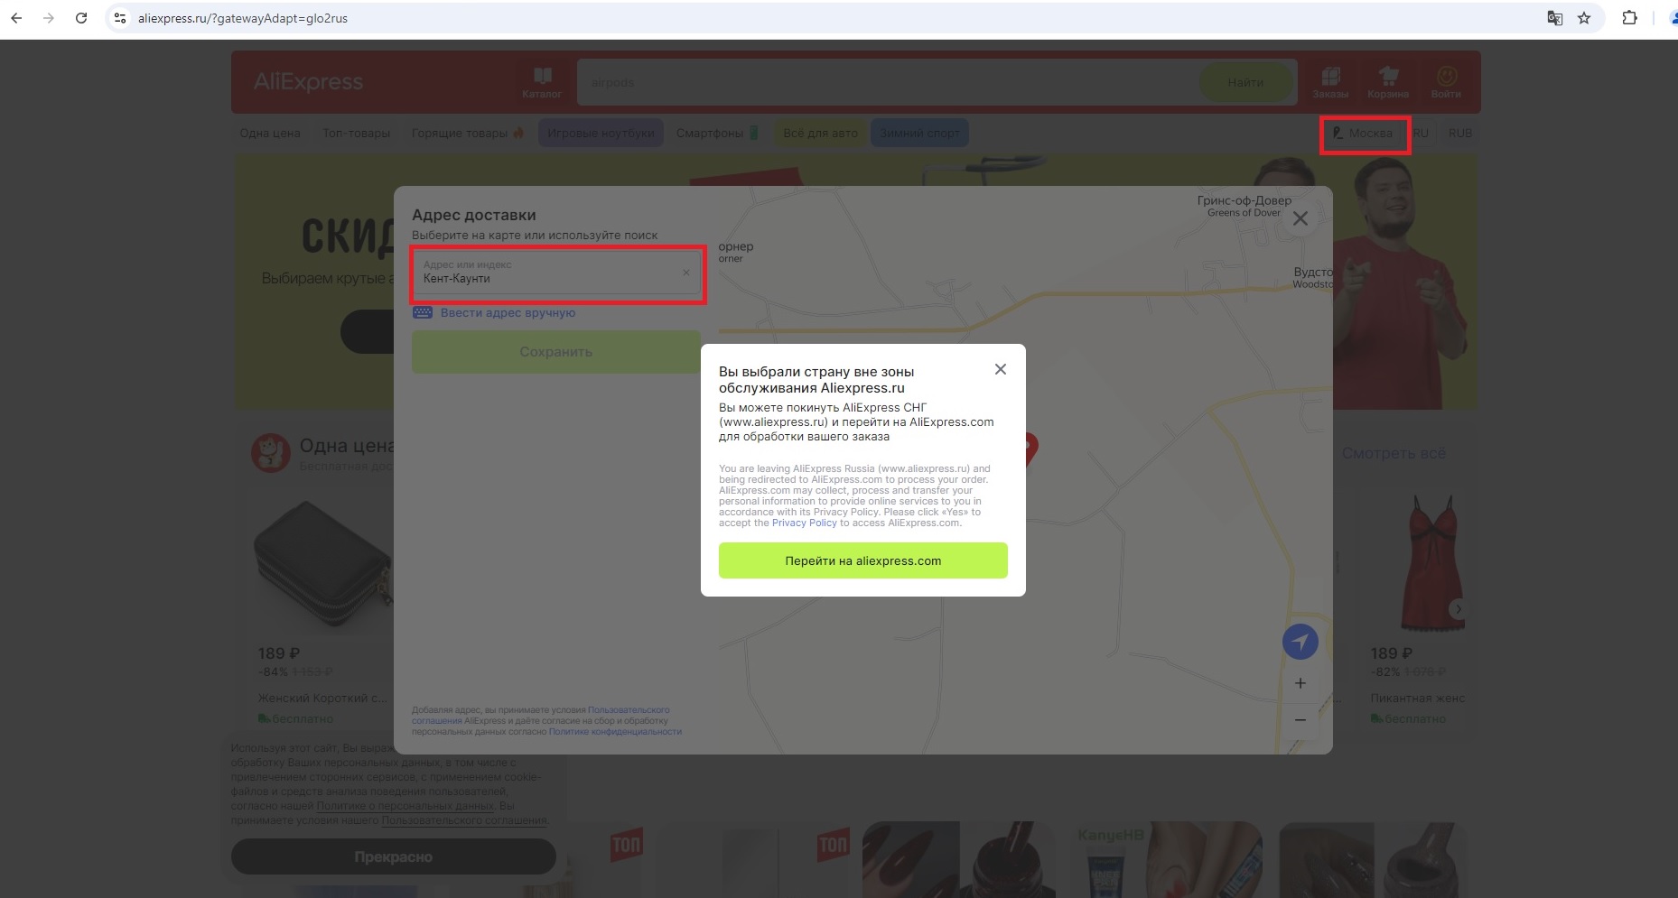Select the Зимний спорт category

920,133
